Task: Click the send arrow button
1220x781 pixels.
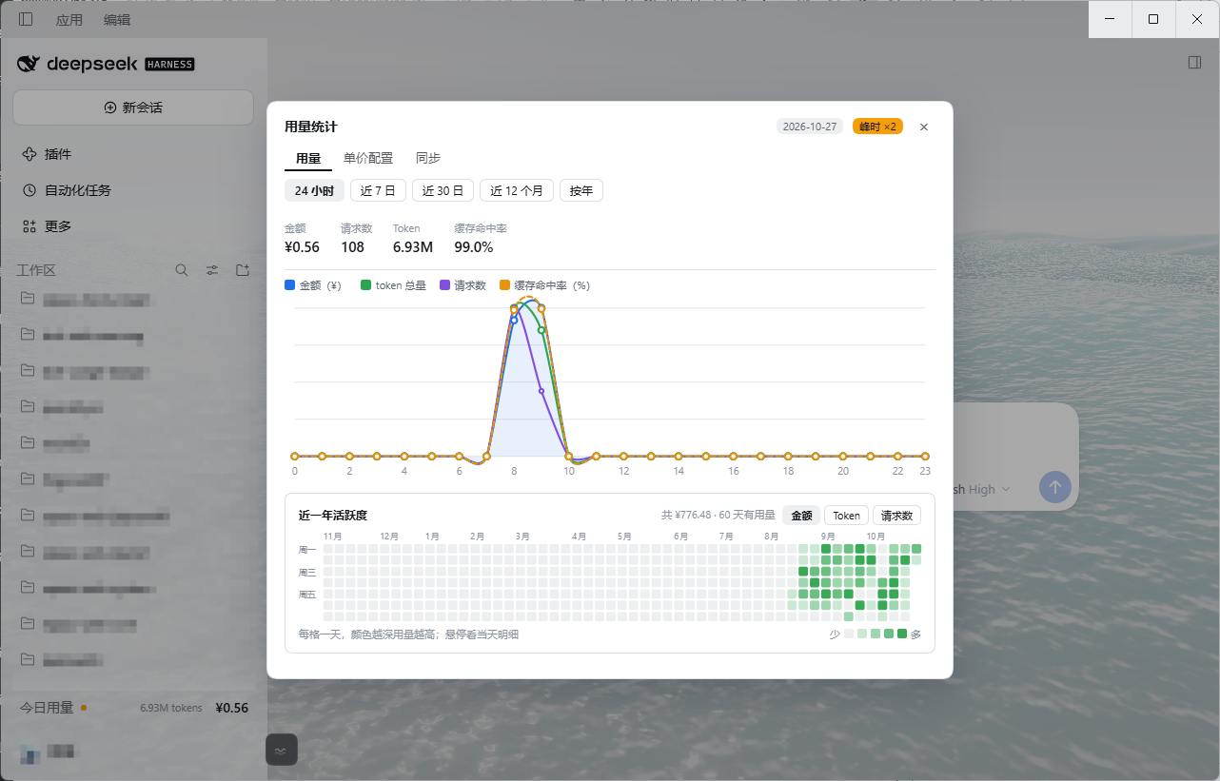Action: click(1054, 487)
